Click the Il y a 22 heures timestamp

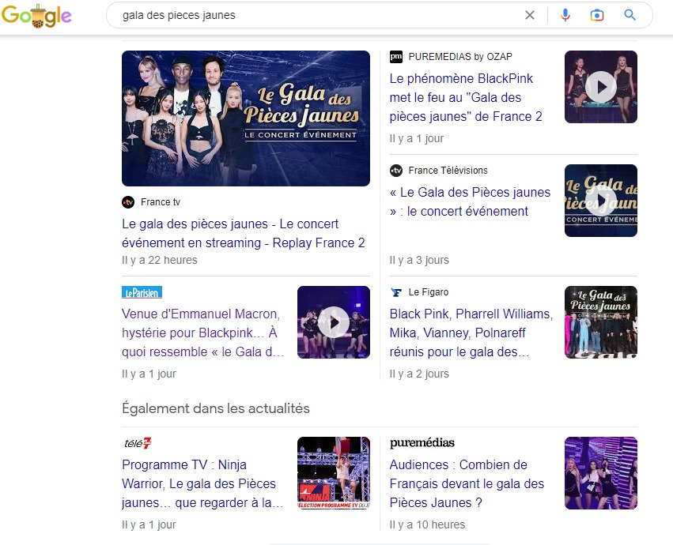pyautogui.click(x=160, y=261)
